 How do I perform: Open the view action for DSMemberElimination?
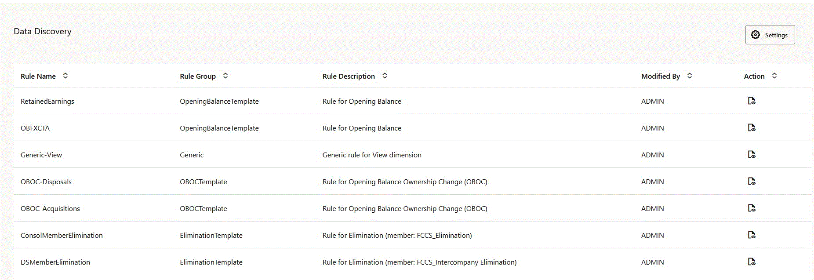(x=752, y=262)
